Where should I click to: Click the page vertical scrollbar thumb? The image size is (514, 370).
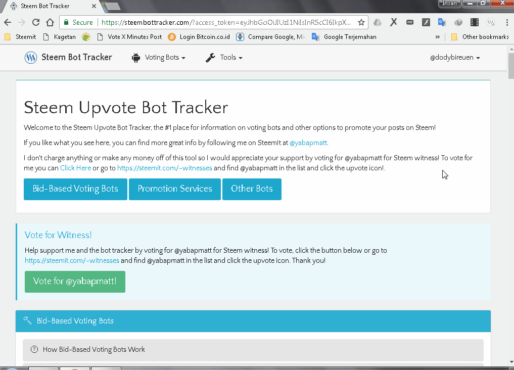tap(511, 66)
